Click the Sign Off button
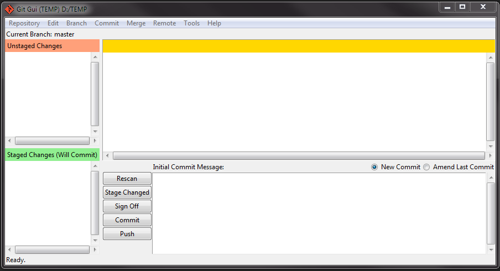 point(127,206)
